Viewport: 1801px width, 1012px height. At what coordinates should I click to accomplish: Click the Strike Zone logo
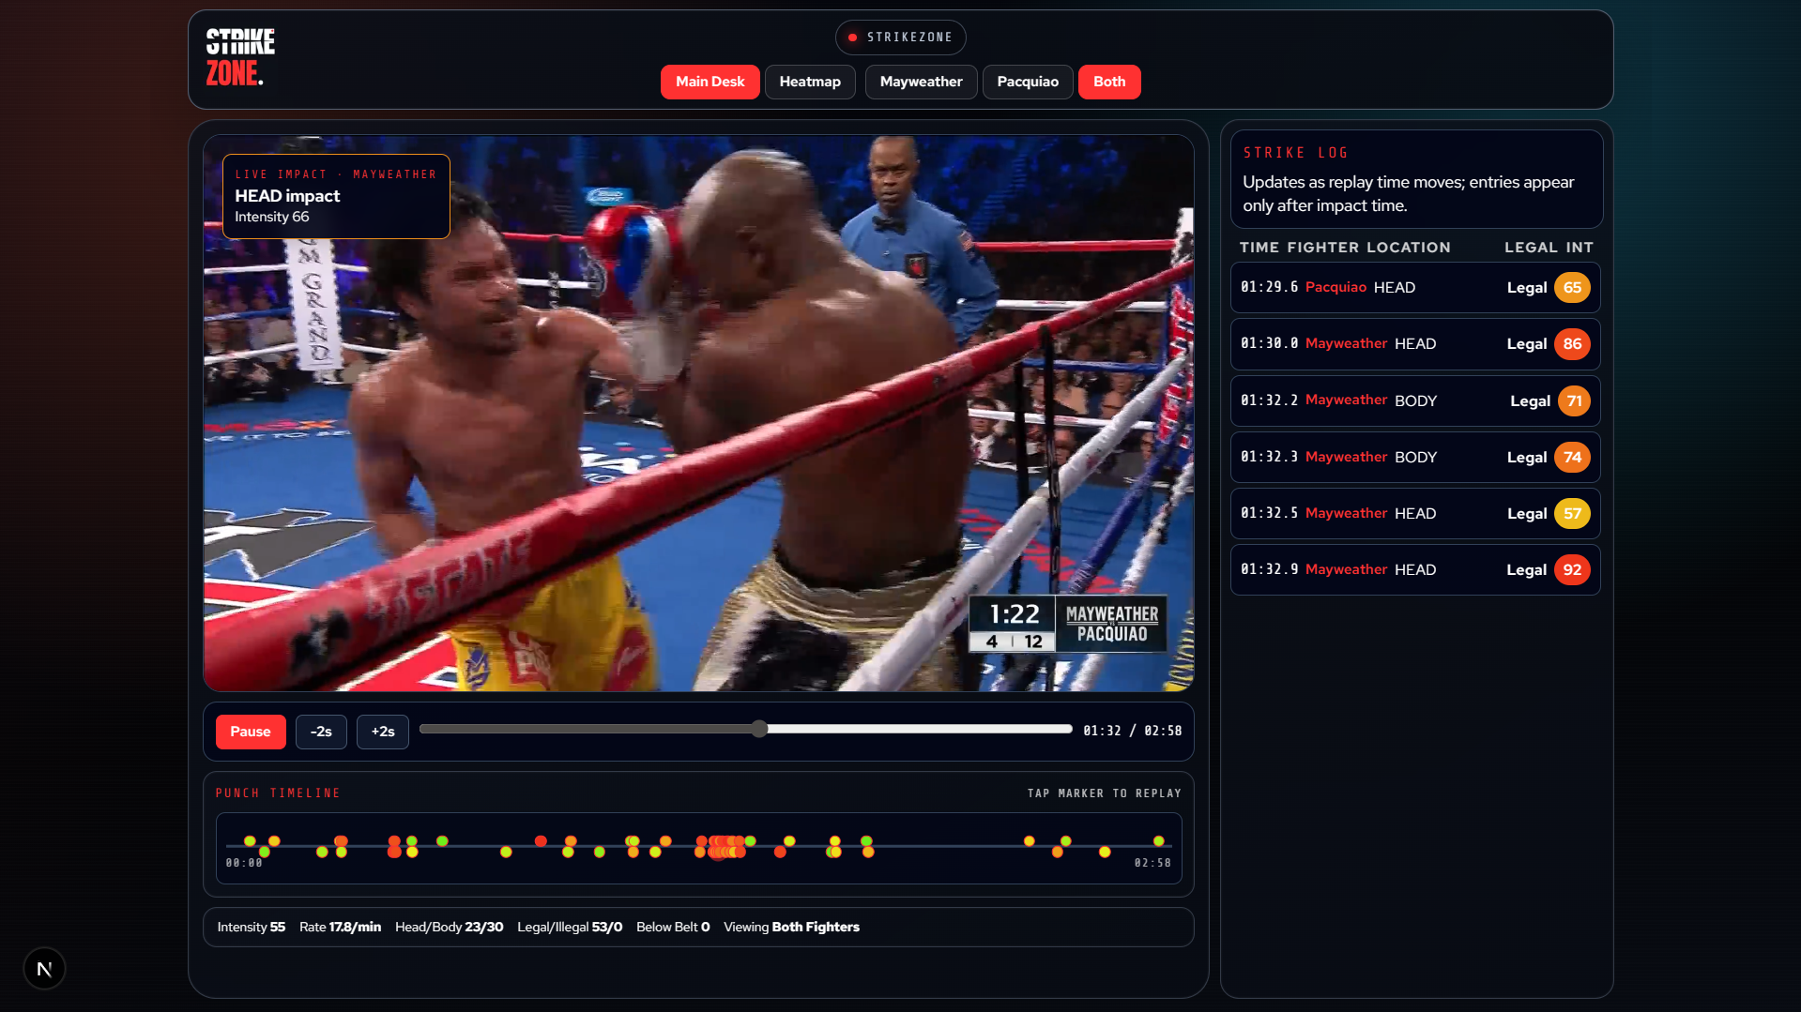pos(240,57)
